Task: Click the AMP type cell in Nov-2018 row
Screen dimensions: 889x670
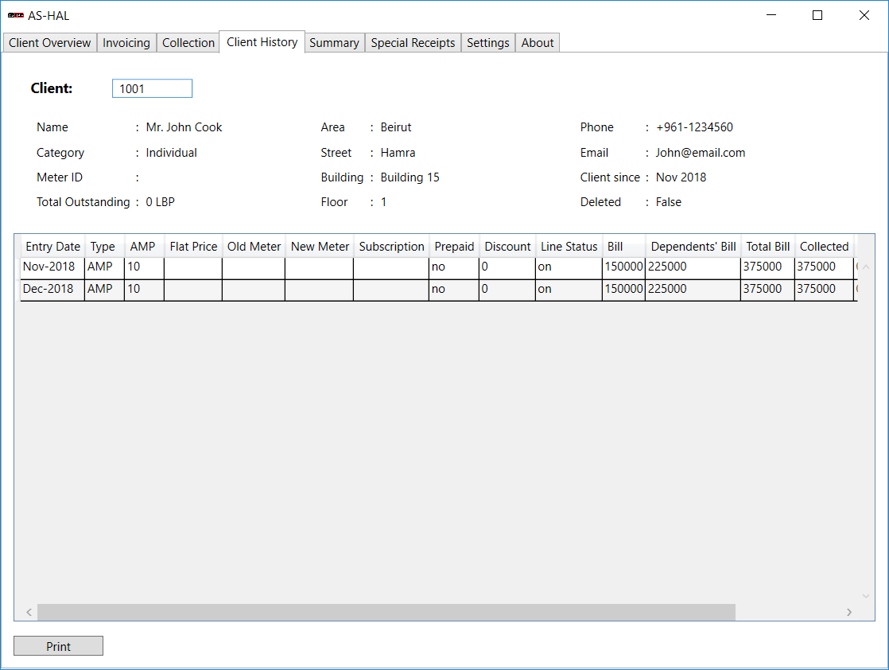Action: coord(104,267)
